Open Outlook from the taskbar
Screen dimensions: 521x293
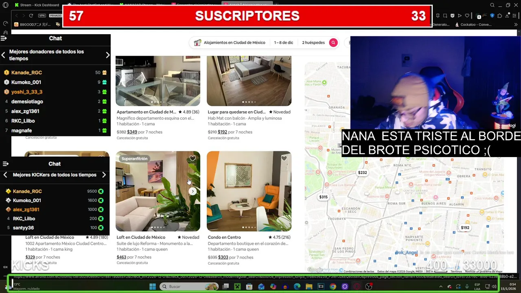(x=261, y=286)
